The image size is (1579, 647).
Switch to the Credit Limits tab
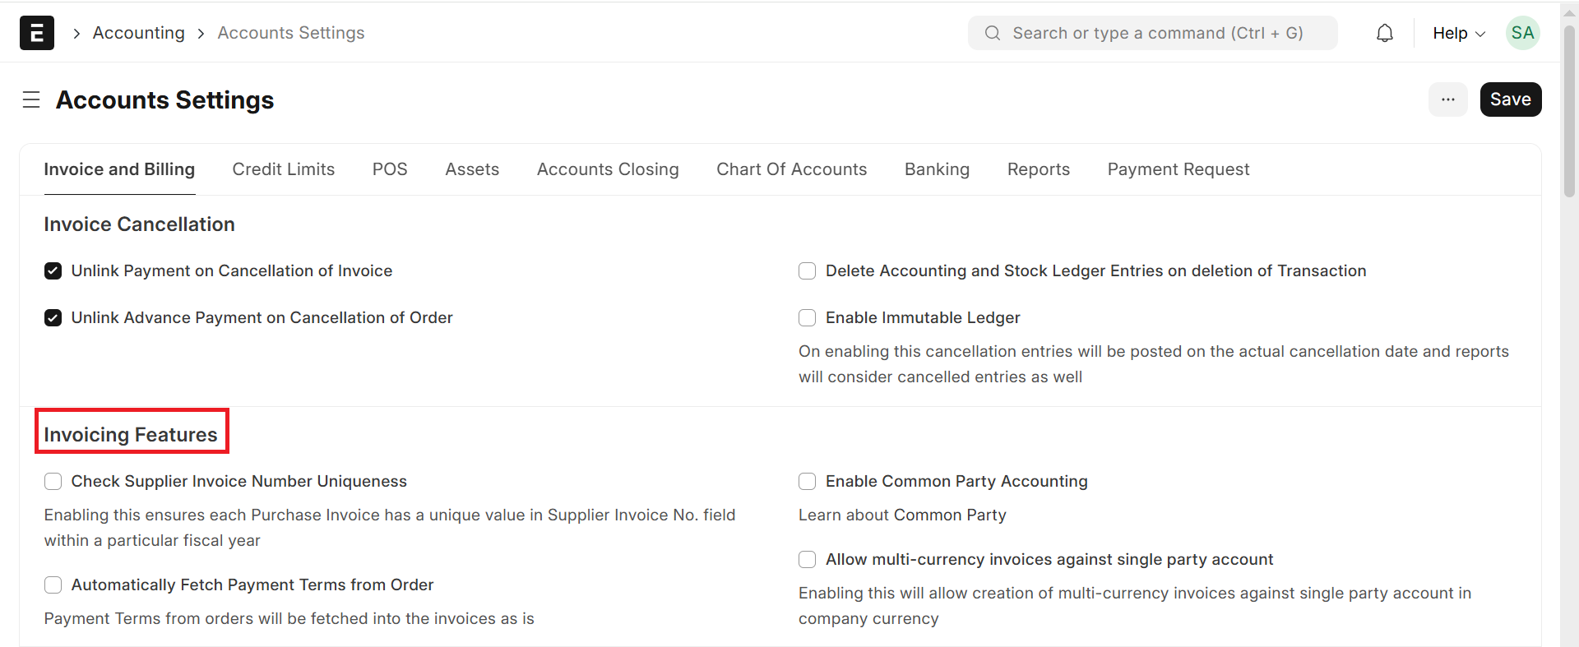283,169
